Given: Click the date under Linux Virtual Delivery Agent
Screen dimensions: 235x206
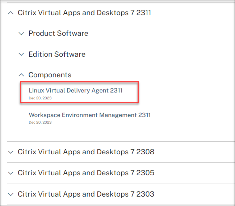Looking at the screenshot, I should tap(40, 98).
